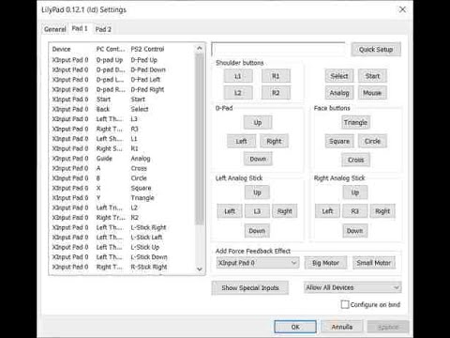Bind the L2 shoulder button

click(238, 93)
